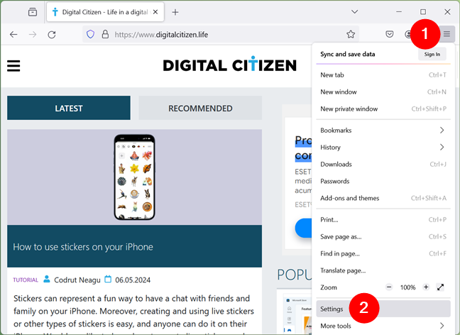The width and height of the screenshot is (460, 335).
Task: Expand the Bookmarks submenu
Action: point(383,131)
